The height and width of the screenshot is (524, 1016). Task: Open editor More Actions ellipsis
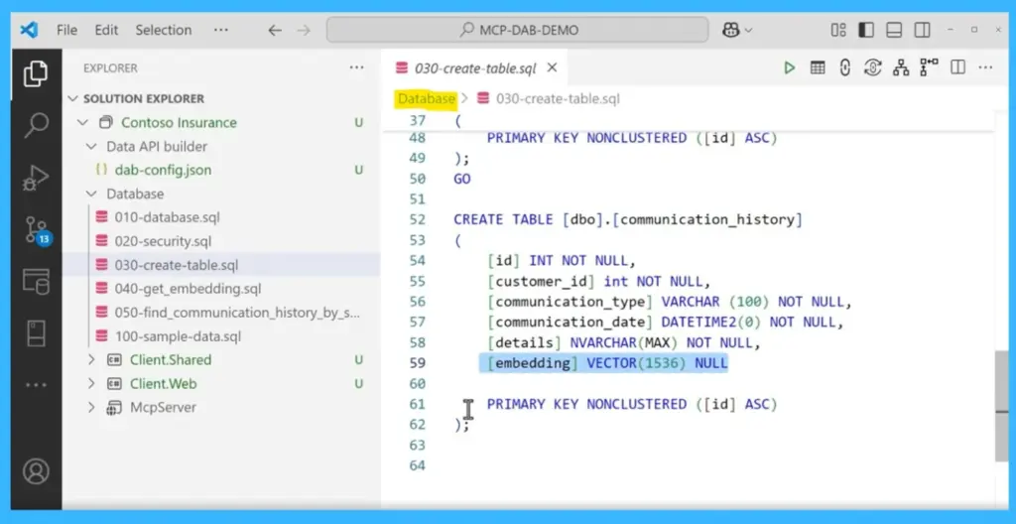(x=985, y=67)
